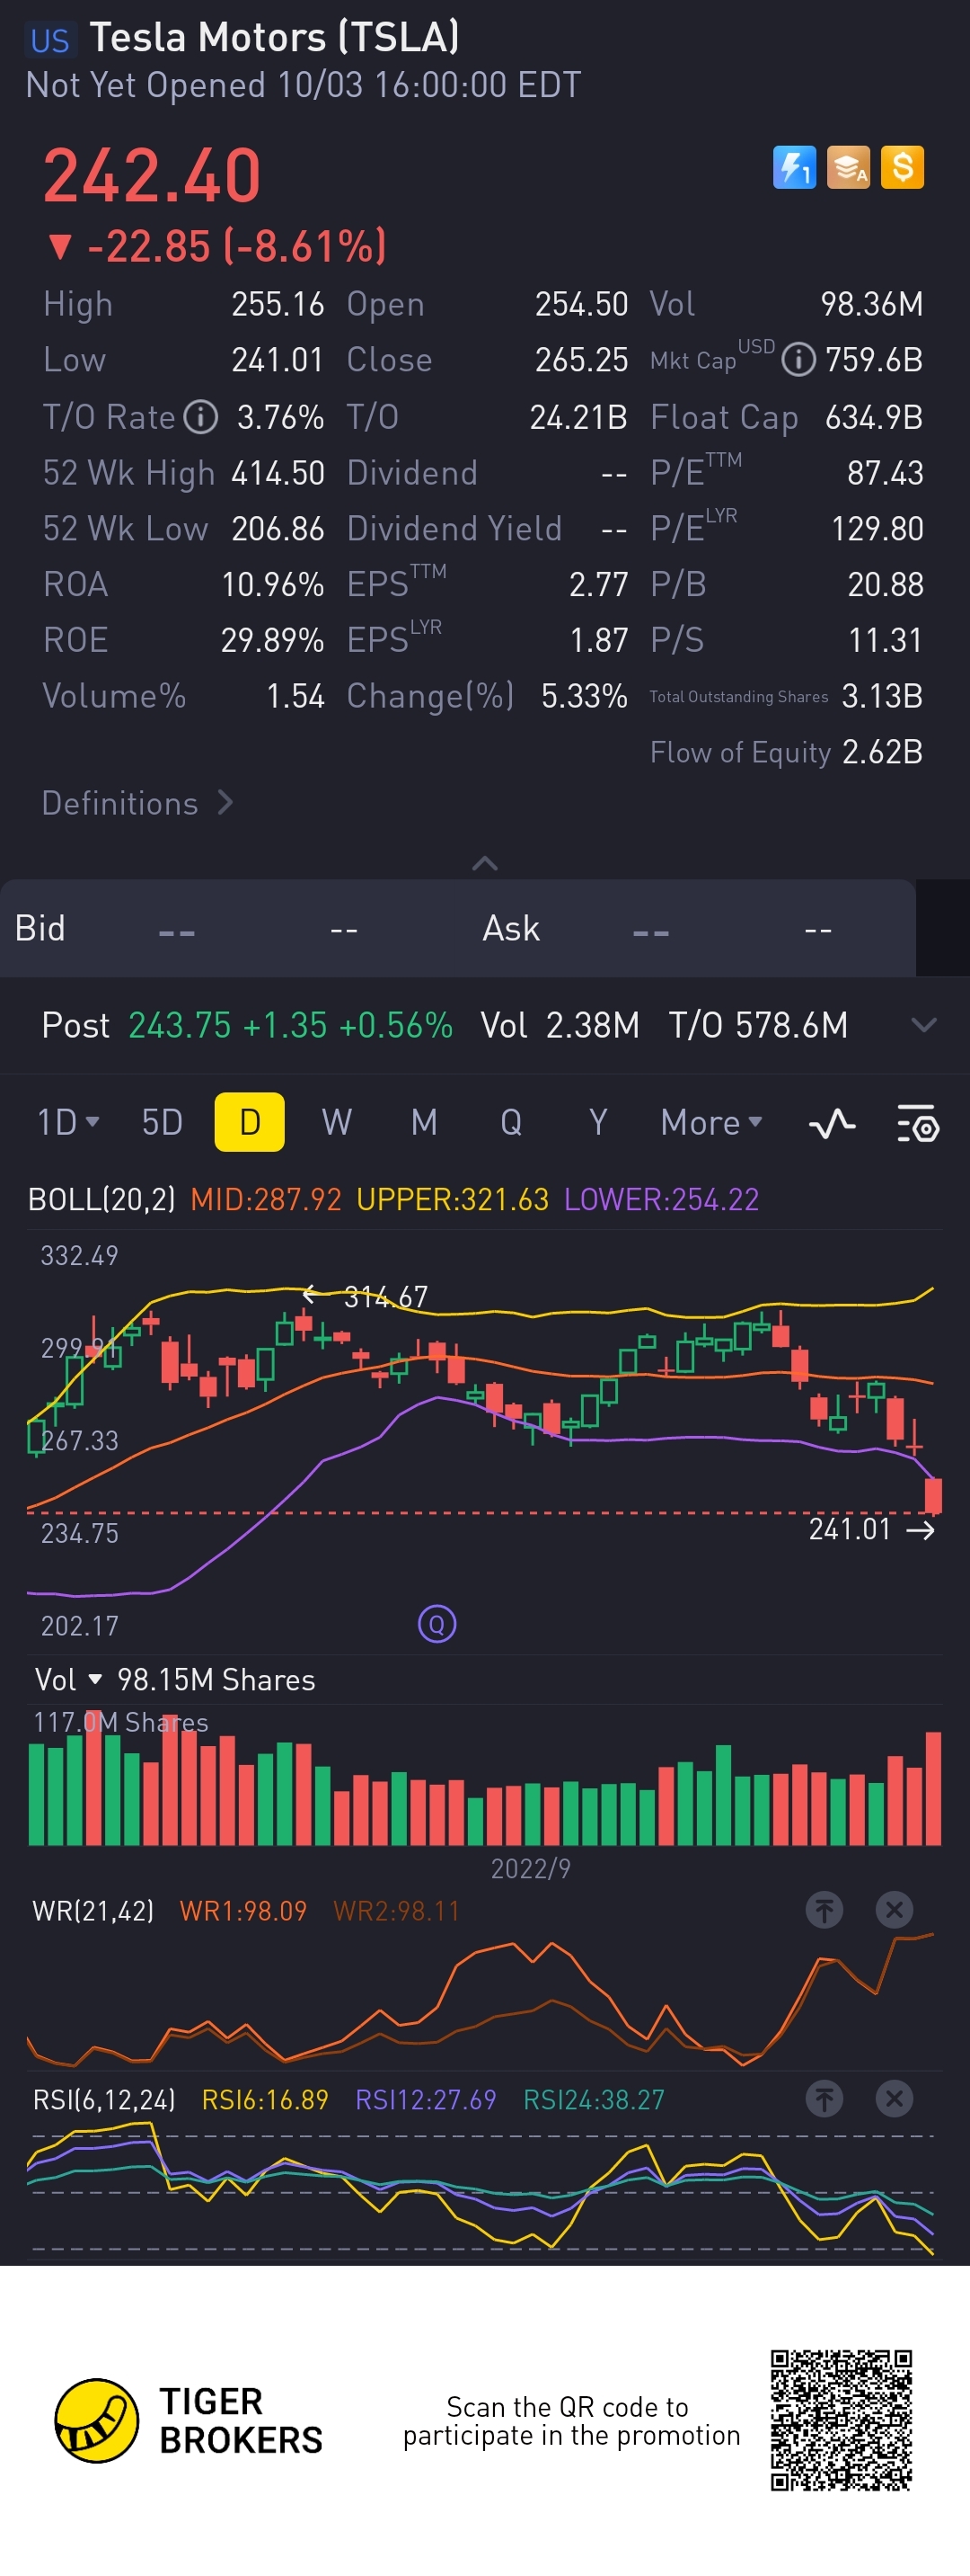Tap the RSI(6,12,24) indicator label

[x=104, y=2099]
